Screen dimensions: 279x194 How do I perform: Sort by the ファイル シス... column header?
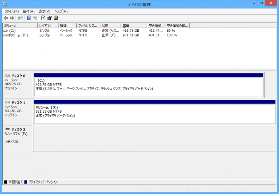(x=88, y=26)
